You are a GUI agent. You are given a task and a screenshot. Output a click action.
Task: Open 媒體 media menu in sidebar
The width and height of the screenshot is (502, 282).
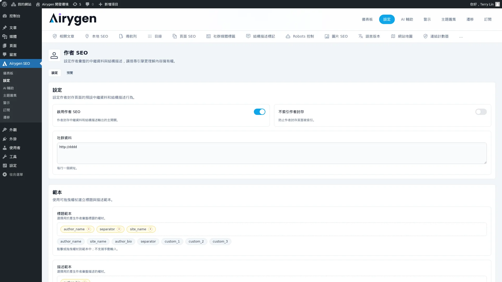21,37
